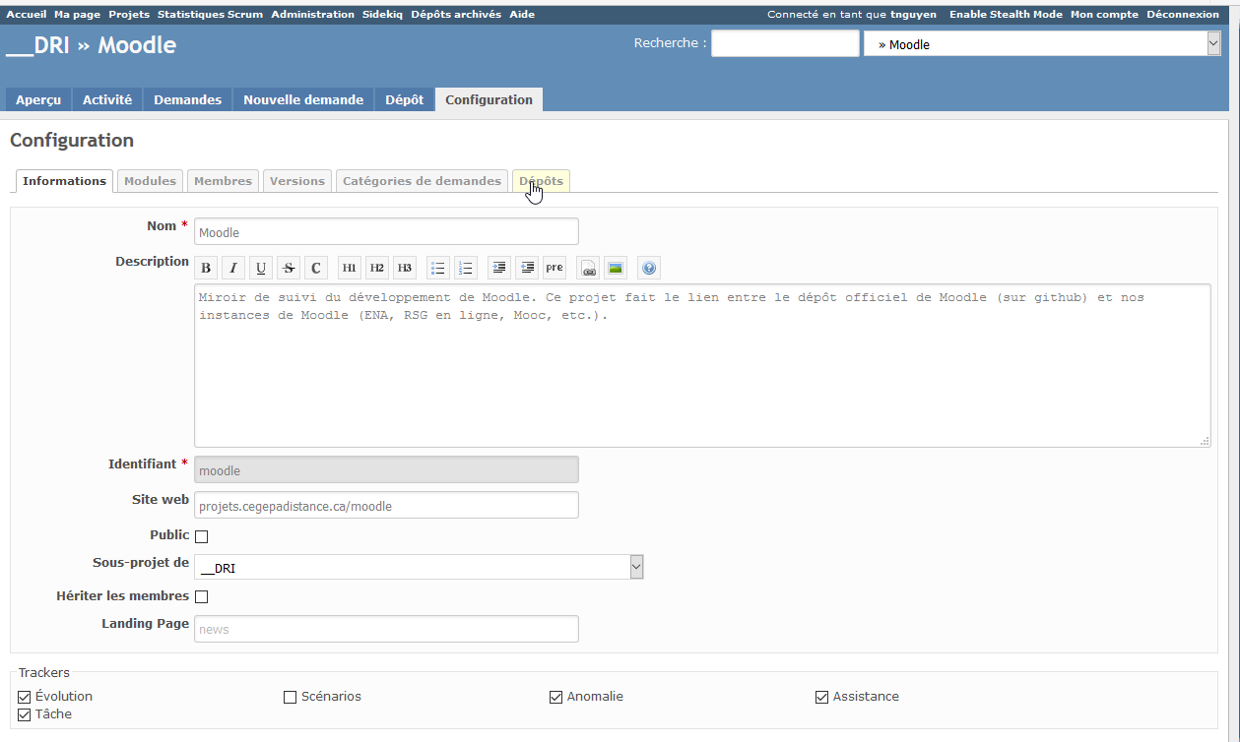Enable Hériter les membres checkbox
The image size is (1240, 742).
(x=202, y=596)
